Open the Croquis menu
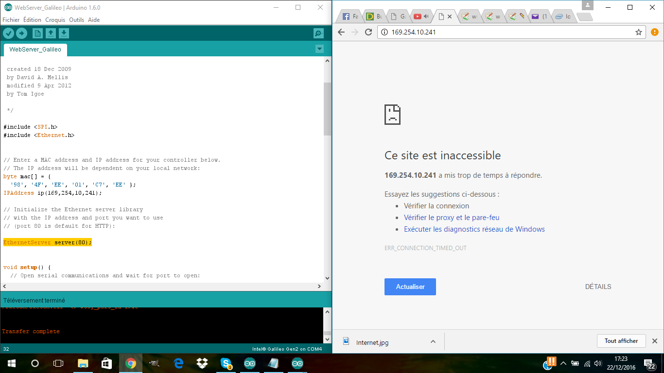The height and width of the screenshot is (373, 664). [x=55, y=20]
